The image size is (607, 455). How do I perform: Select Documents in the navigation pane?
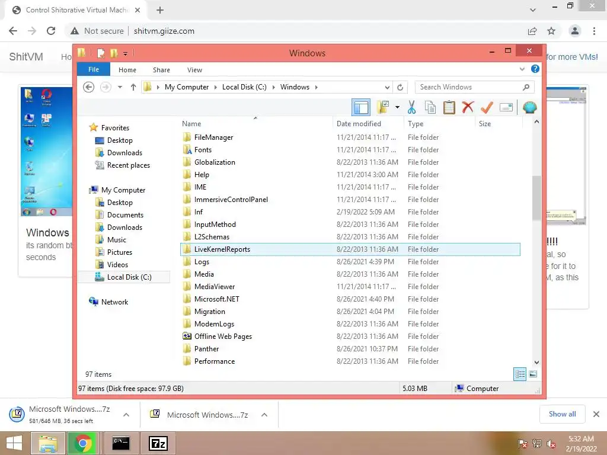tap(125, 214)
